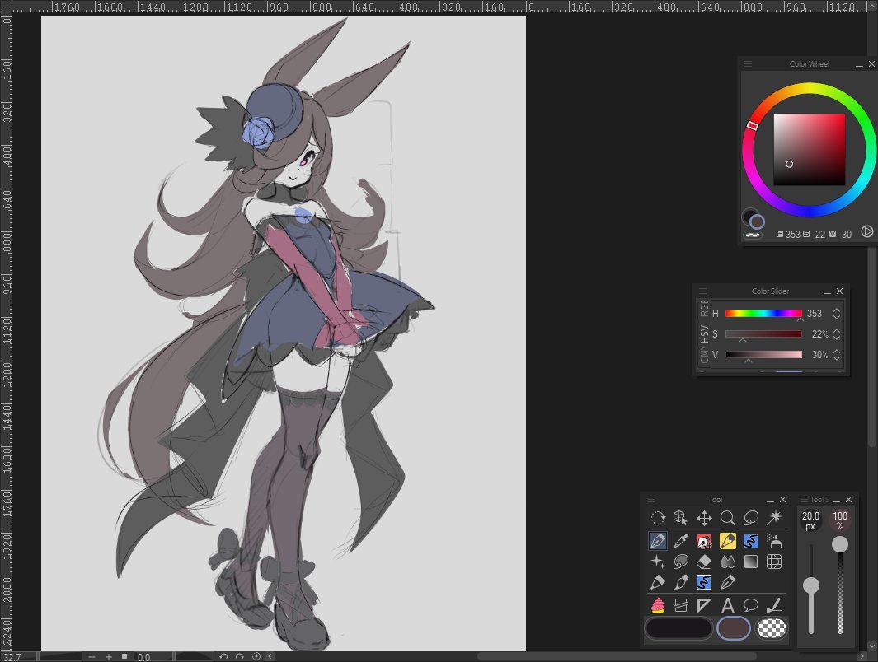The height and width of the screenshot is (662, 878).
Task: Choose the main drawing color swatch
Action: pyautogui.click(x=678, y=628)
